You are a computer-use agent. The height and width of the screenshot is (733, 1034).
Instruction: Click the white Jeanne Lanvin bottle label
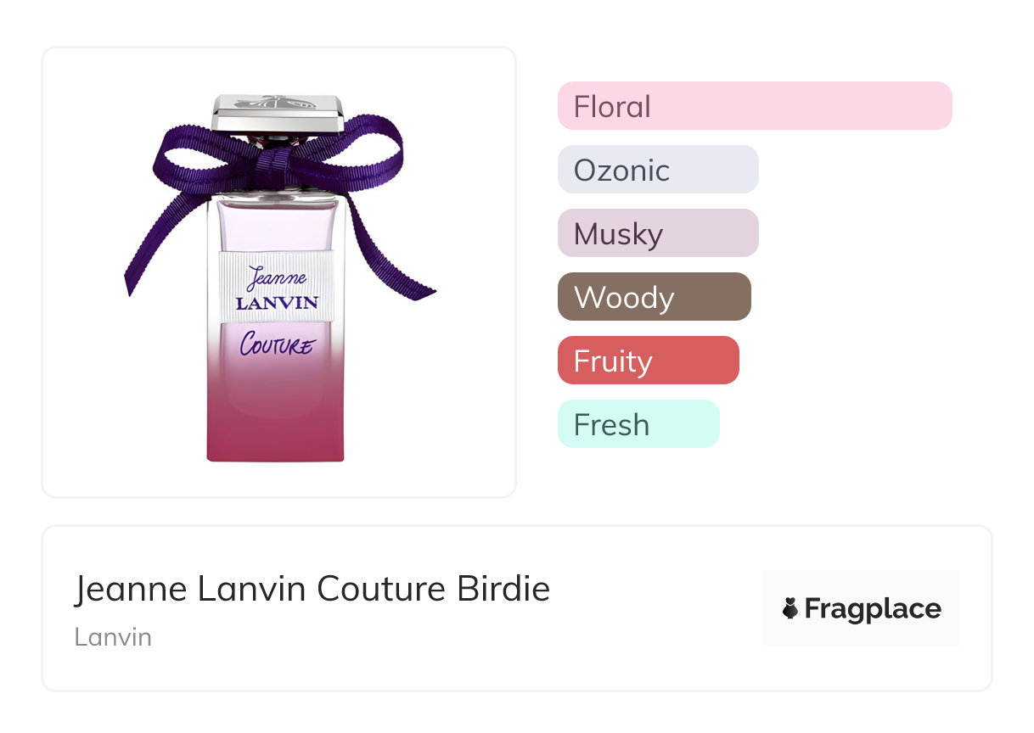point(276,286)
